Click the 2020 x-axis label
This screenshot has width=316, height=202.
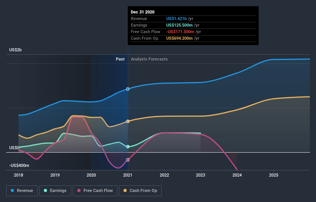tap(91, 175)
